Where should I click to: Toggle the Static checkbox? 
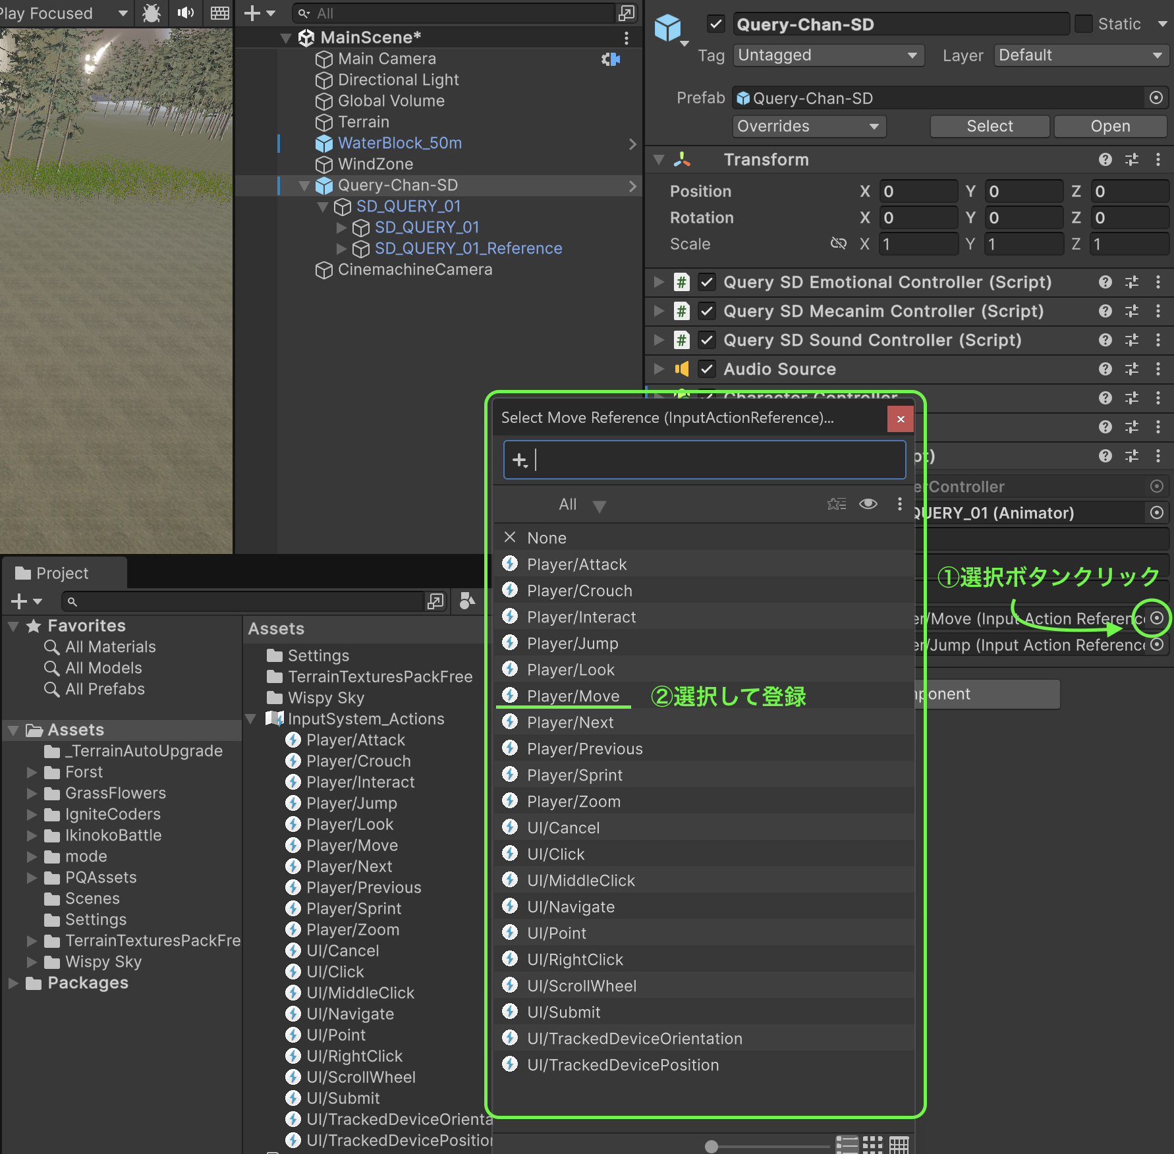[1083, 24]
